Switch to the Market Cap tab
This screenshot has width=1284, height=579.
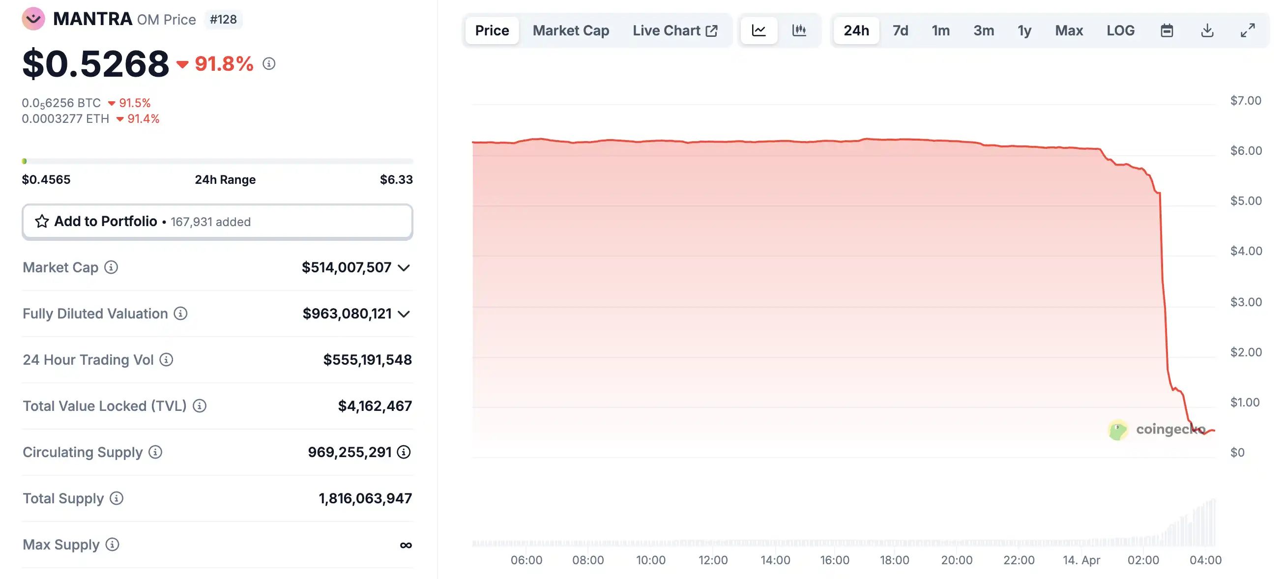571,30
